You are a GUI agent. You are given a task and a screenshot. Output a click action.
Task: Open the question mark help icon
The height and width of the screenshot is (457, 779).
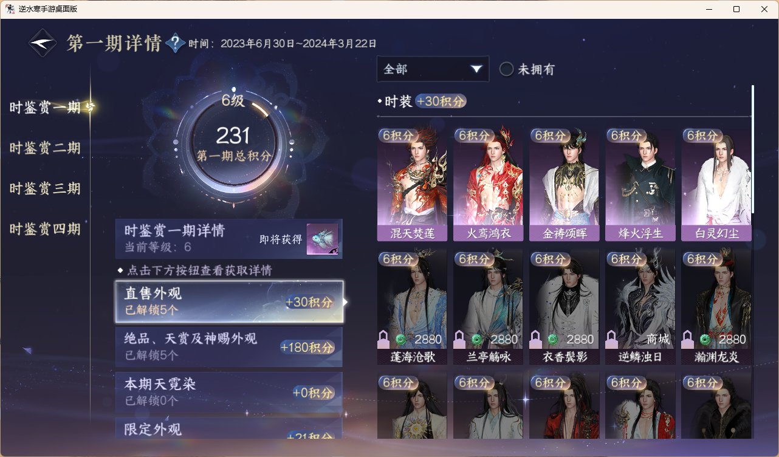pos(175,43)
